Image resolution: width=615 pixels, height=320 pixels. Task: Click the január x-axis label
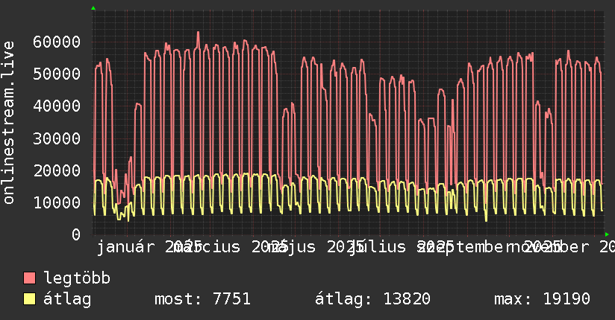125,247
